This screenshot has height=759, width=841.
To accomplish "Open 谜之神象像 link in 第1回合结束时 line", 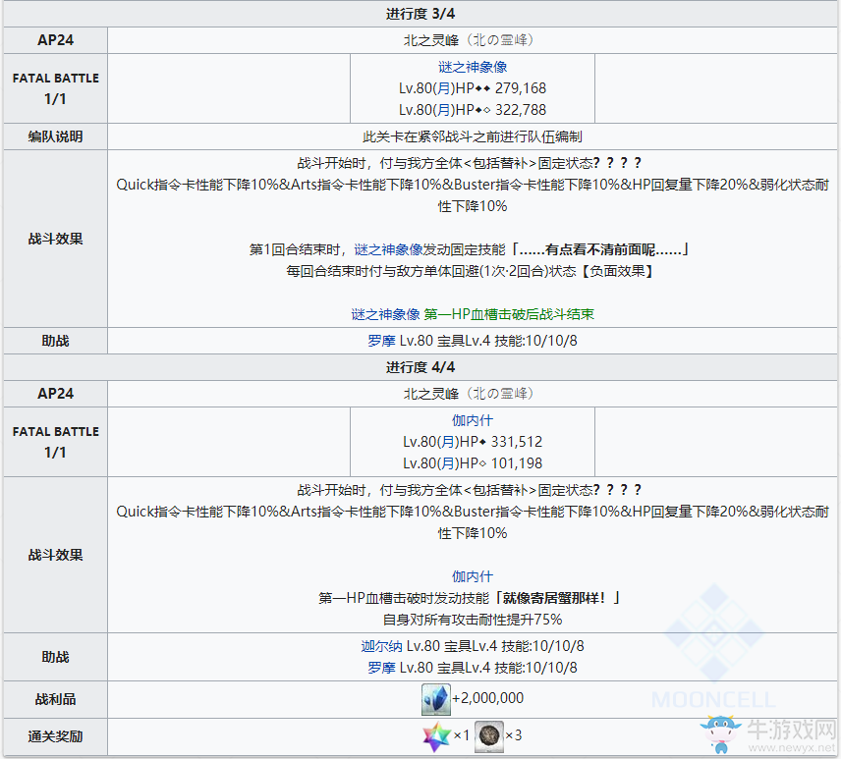I will pos(388,249).
